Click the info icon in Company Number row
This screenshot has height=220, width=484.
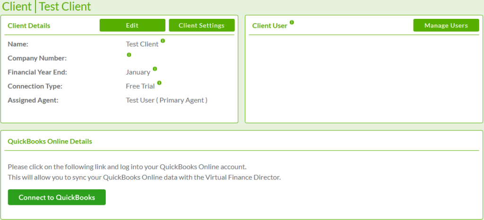(x=129, y=55)
